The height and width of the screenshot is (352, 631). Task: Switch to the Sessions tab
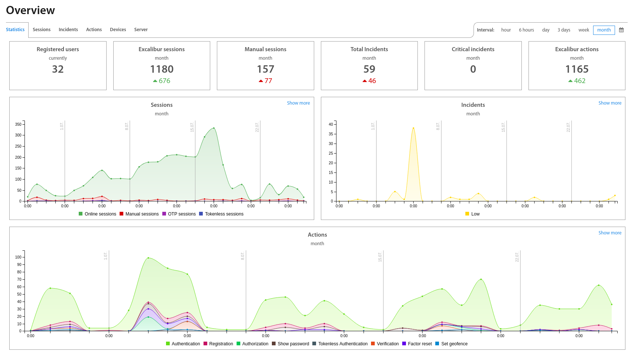pos(42,30)
